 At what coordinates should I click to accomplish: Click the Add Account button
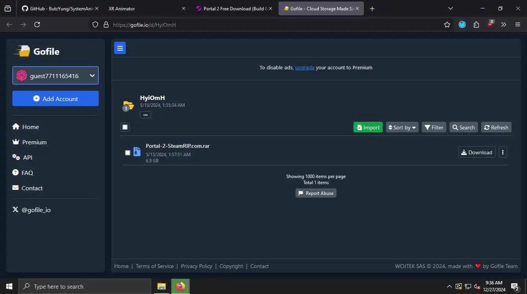[56, 98]
